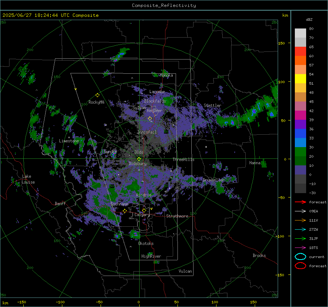Screen dimensions: 328x307
Task: Click the yellow diamond marker below RedDeer
Action: coord(150,119)
